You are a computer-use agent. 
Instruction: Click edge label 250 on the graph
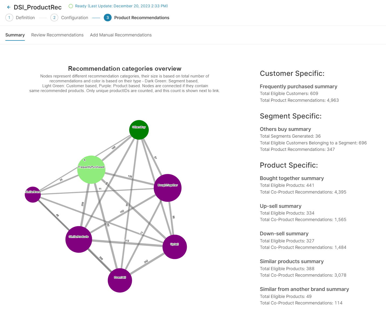(82, 204)
